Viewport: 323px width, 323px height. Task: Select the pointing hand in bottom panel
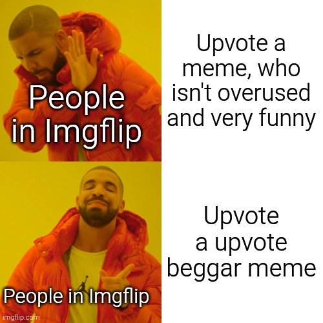(116, 276)
